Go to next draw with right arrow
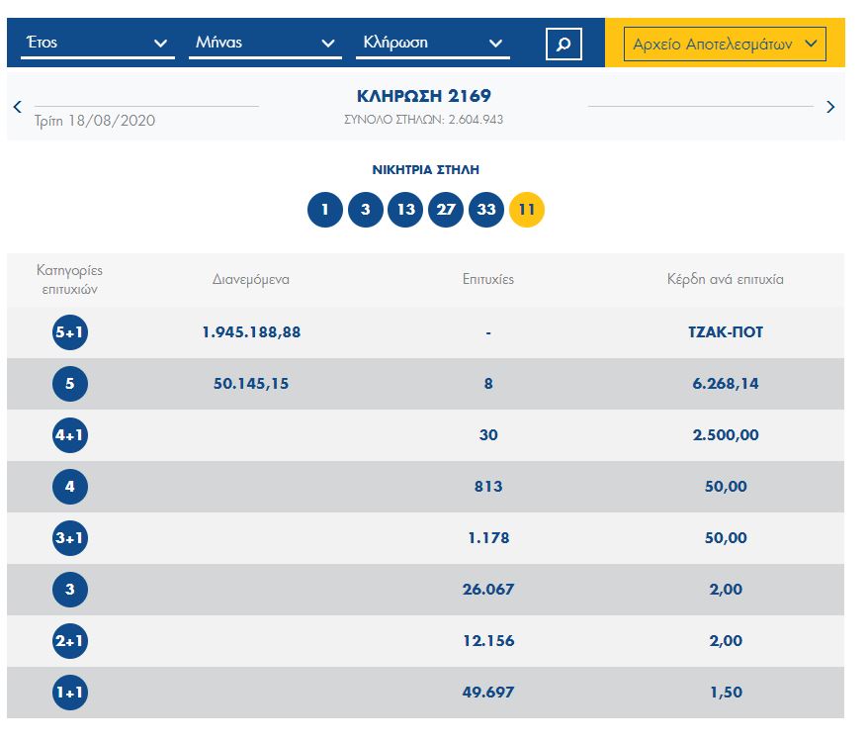 click(x=830, y=107)
